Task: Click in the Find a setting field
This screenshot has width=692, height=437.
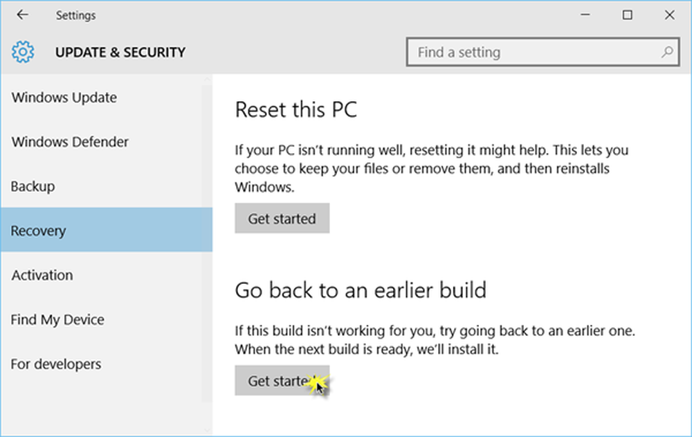Action: click(543, 52)
